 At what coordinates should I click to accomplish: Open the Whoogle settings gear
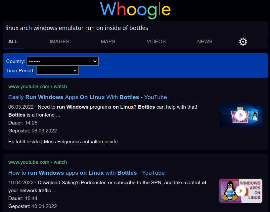243,42
